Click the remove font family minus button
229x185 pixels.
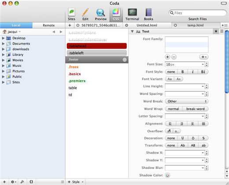(x=174, y=57)
